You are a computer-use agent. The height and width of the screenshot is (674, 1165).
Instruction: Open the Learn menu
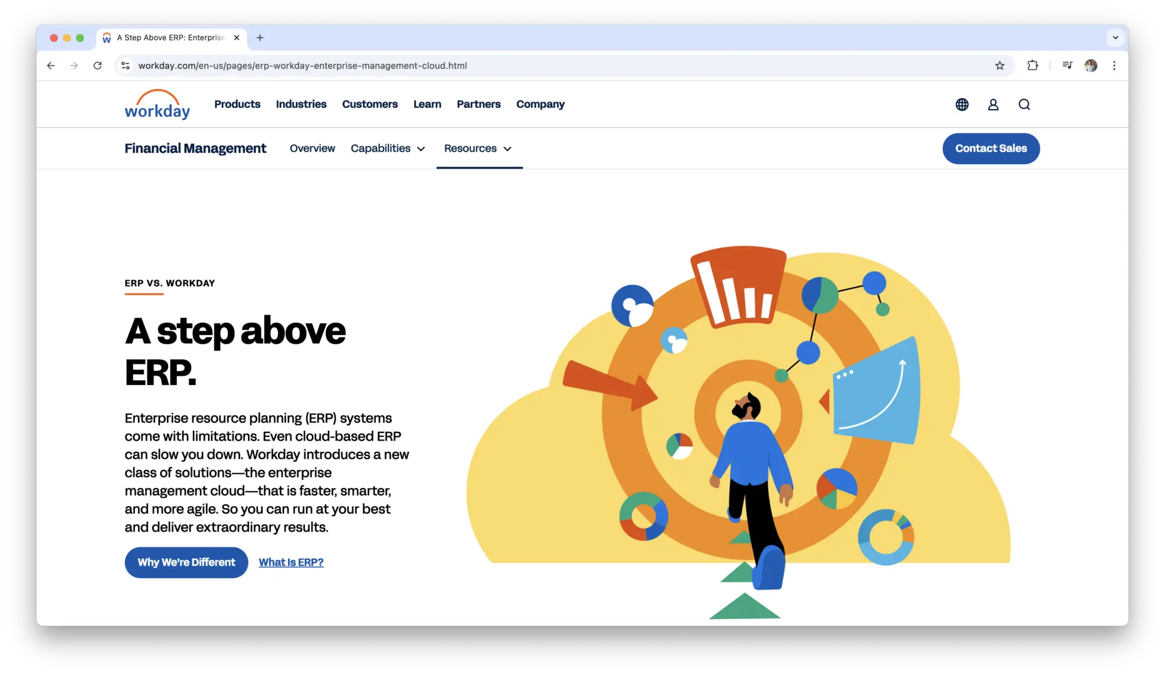pos(427,104)
